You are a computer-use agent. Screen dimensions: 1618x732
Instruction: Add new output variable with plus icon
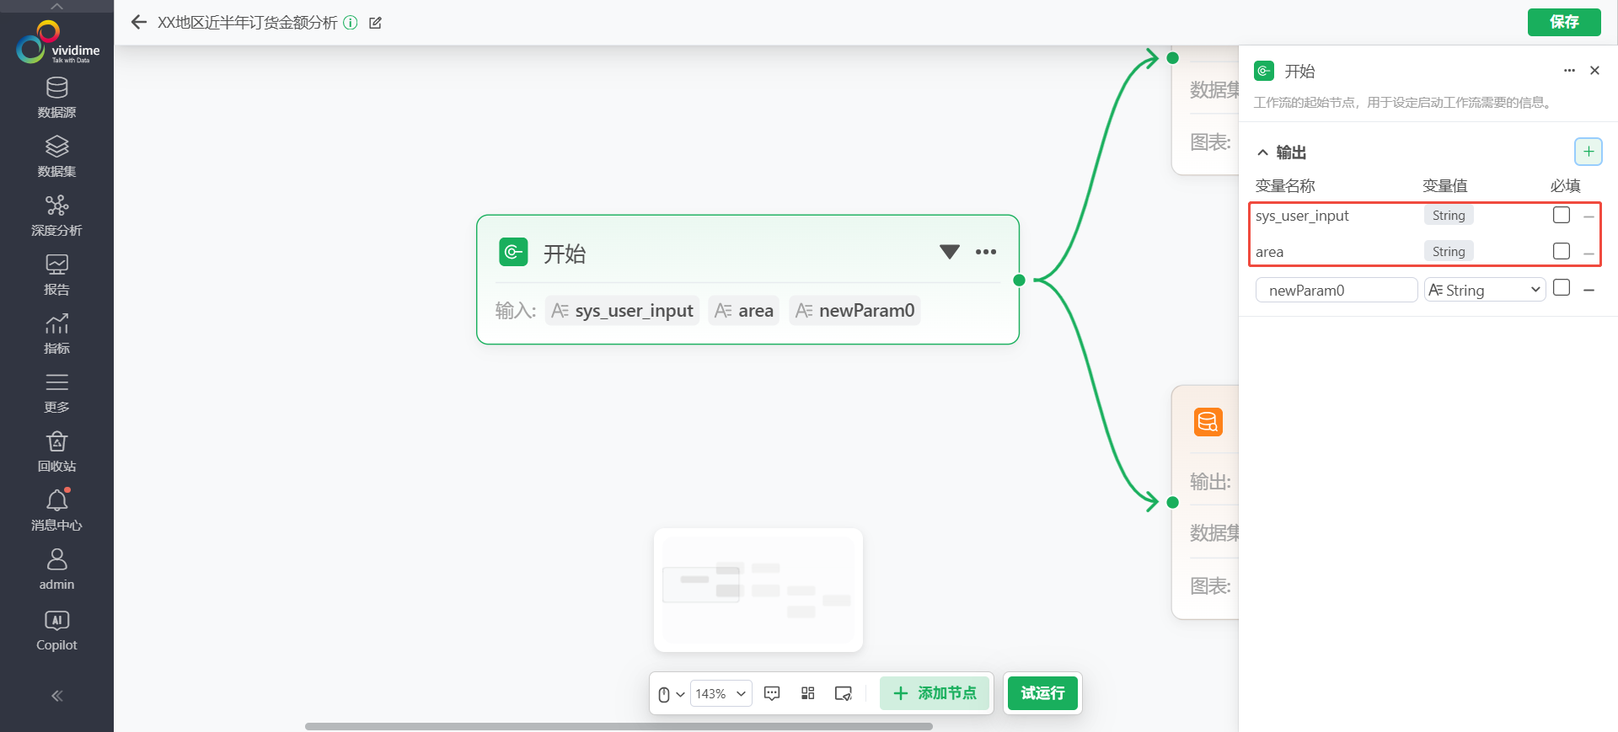tap(1588, 152)
